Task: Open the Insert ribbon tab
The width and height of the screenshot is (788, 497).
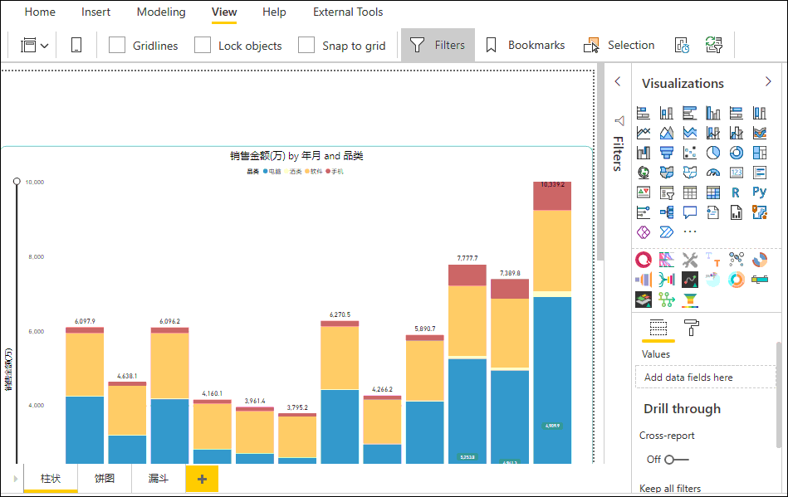Action: point(95,12)
